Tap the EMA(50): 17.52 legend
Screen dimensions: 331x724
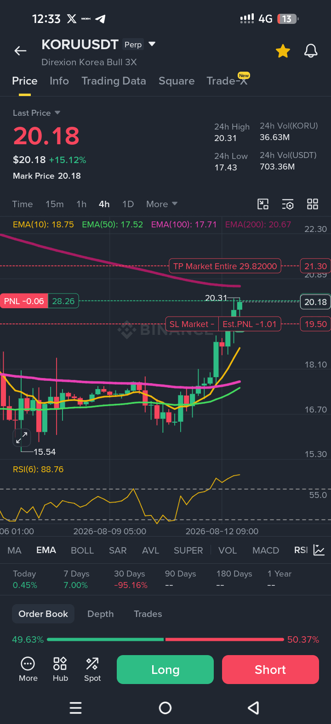tap(113, 225)
